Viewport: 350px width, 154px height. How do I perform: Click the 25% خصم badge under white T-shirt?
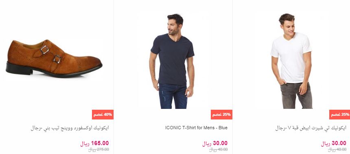click(x=339, y=115)
